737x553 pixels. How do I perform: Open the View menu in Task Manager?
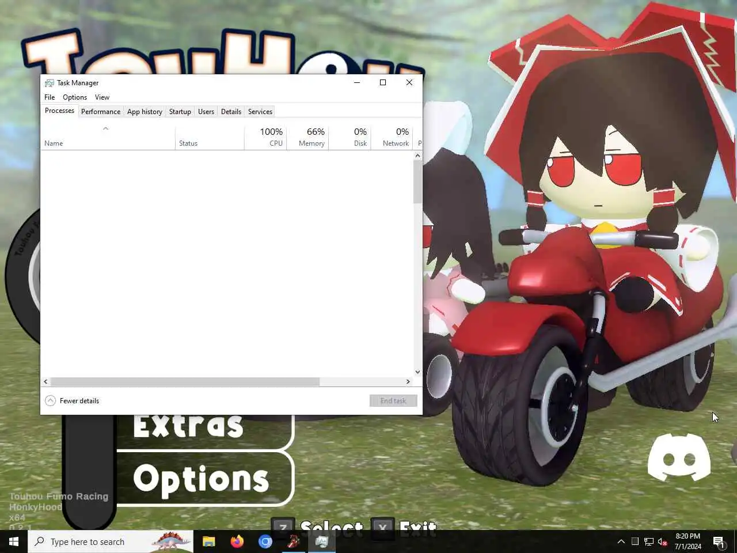pos(102,97)
